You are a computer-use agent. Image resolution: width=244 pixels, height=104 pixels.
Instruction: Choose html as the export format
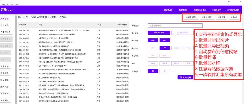click(x=153, y=48)
